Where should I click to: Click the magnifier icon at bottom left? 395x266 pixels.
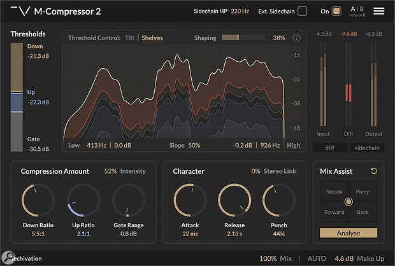[x=8, y=258]
